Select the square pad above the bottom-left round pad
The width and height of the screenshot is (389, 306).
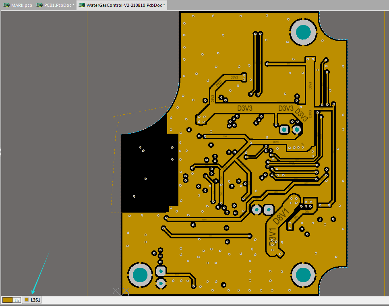pos(161,270)
